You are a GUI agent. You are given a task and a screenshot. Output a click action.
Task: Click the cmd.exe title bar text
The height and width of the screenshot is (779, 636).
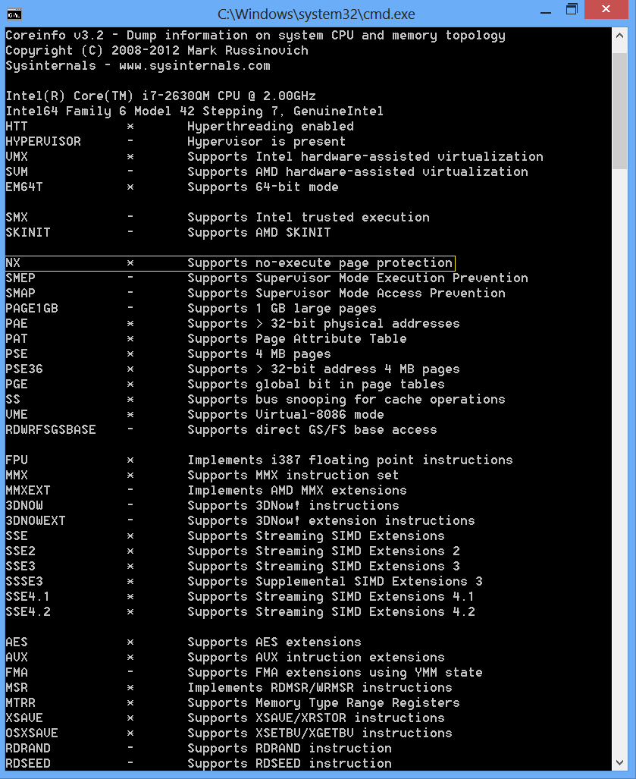tap(318, 13)
